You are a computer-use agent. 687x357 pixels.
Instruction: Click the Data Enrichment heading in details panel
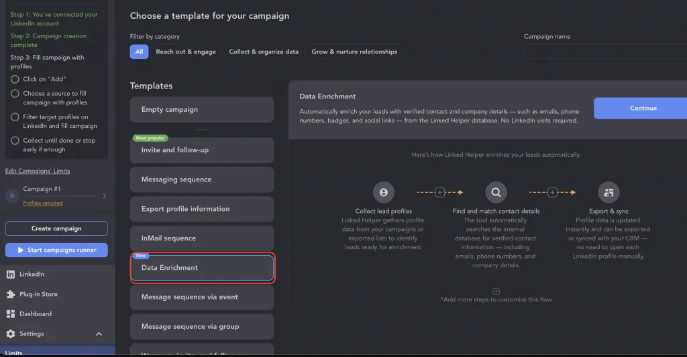pos(327,96)
